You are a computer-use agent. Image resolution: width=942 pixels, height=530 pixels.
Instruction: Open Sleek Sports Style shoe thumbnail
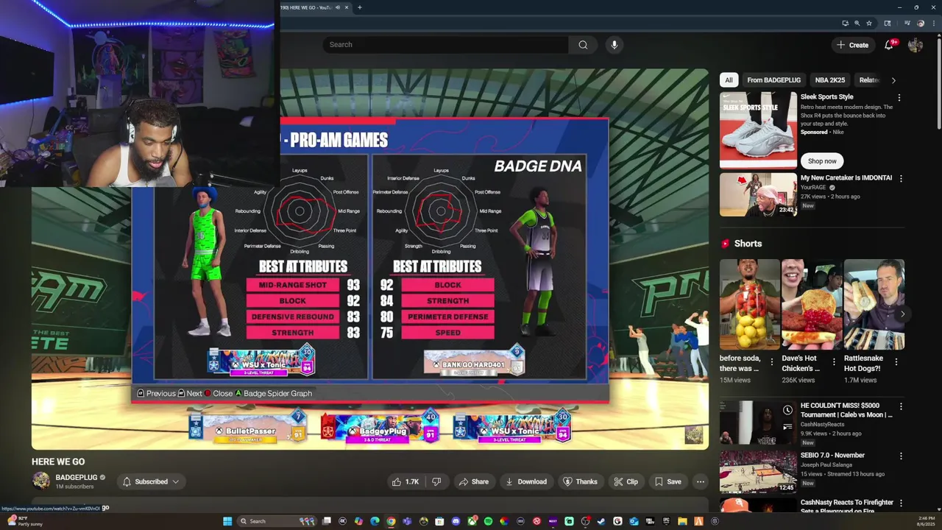point(758,130)
